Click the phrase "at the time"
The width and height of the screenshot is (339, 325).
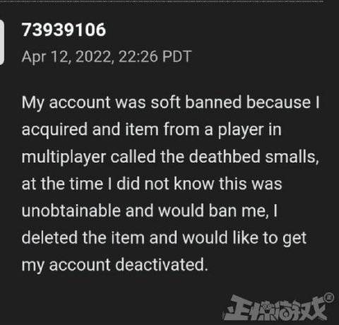(62, 184)
